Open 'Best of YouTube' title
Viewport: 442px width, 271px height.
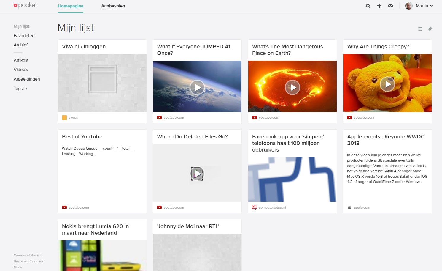82,137
